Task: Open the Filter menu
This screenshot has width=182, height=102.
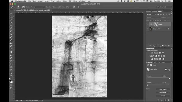Action: tap(65, 1)
